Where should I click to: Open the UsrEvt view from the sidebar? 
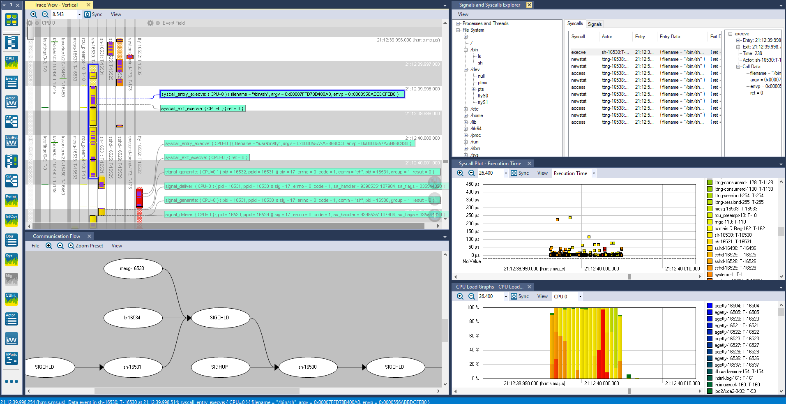coord(11,141)
